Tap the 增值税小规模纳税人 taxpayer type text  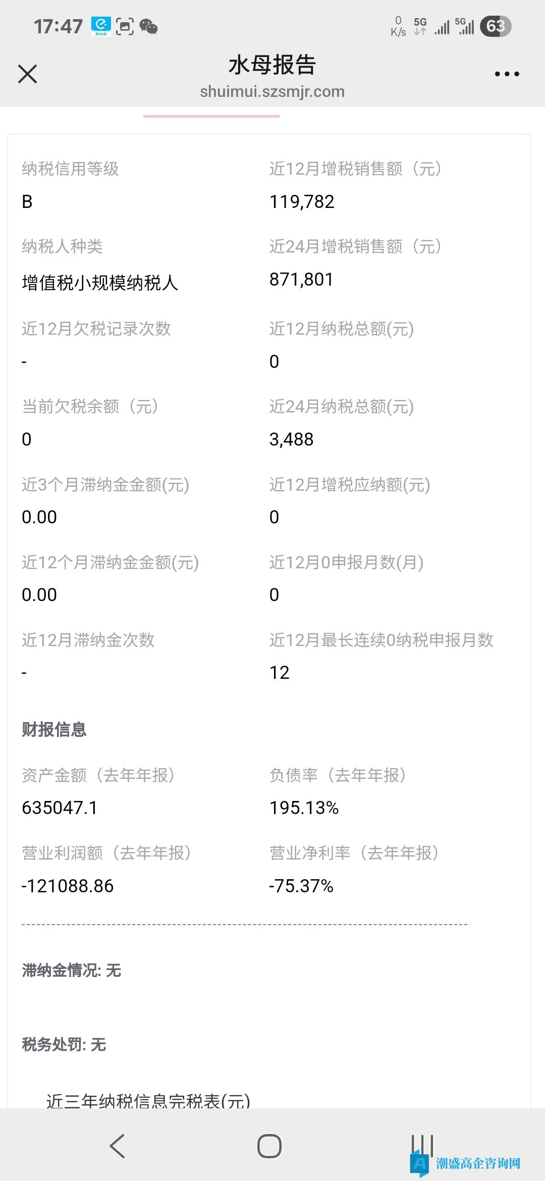(x=100, y=283)
